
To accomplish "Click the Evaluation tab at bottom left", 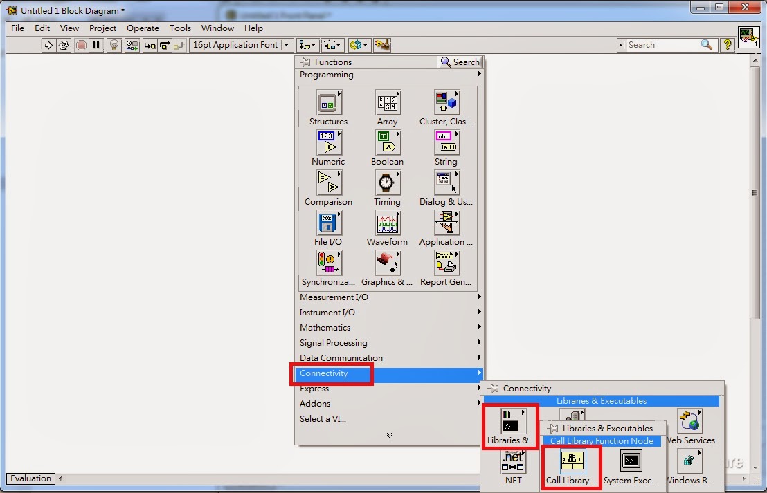I will point(30,478).
